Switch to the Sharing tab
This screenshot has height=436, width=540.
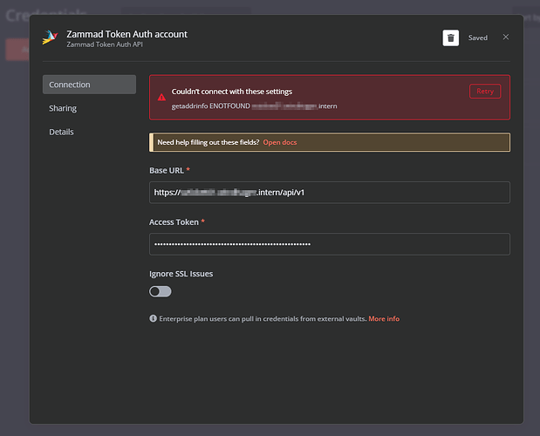63,108
